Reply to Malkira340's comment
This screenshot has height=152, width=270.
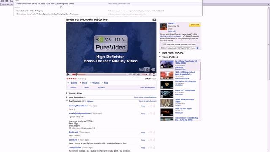pos(143,133)
